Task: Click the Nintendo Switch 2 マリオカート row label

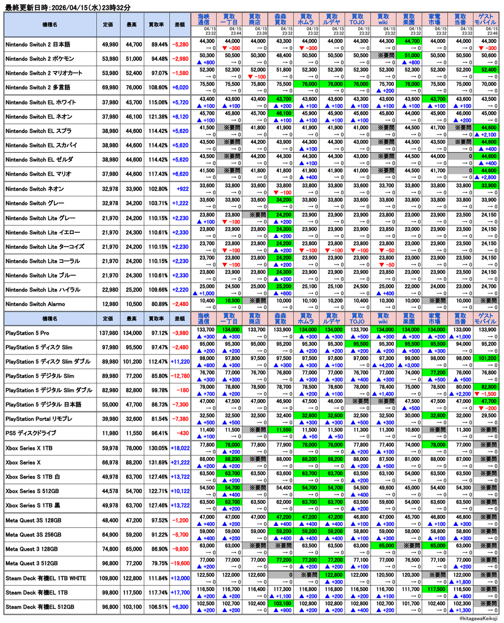Action: (44, 73)
